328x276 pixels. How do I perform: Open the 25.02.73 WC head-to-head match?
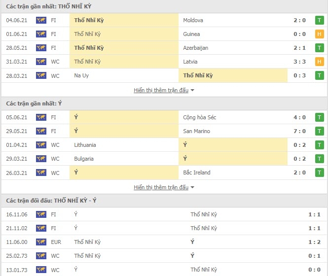coord(164,256)
